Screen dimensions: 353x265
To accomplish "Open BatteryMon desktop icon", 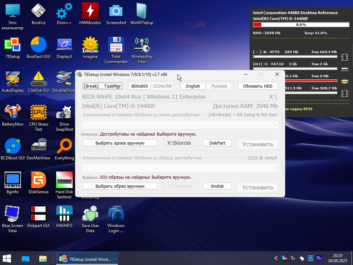I will (13, 115).
